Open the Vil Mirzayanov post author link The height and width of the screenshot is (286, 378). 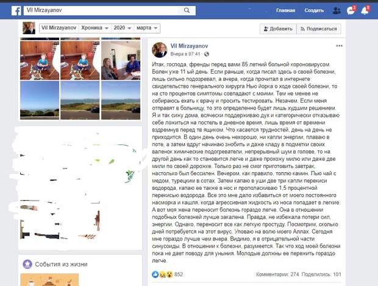click(x=189, y=46)
